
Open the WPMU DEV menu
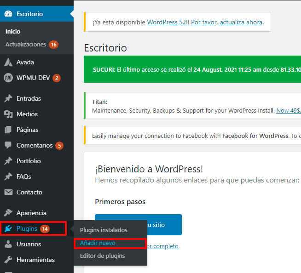pos(37,78)
